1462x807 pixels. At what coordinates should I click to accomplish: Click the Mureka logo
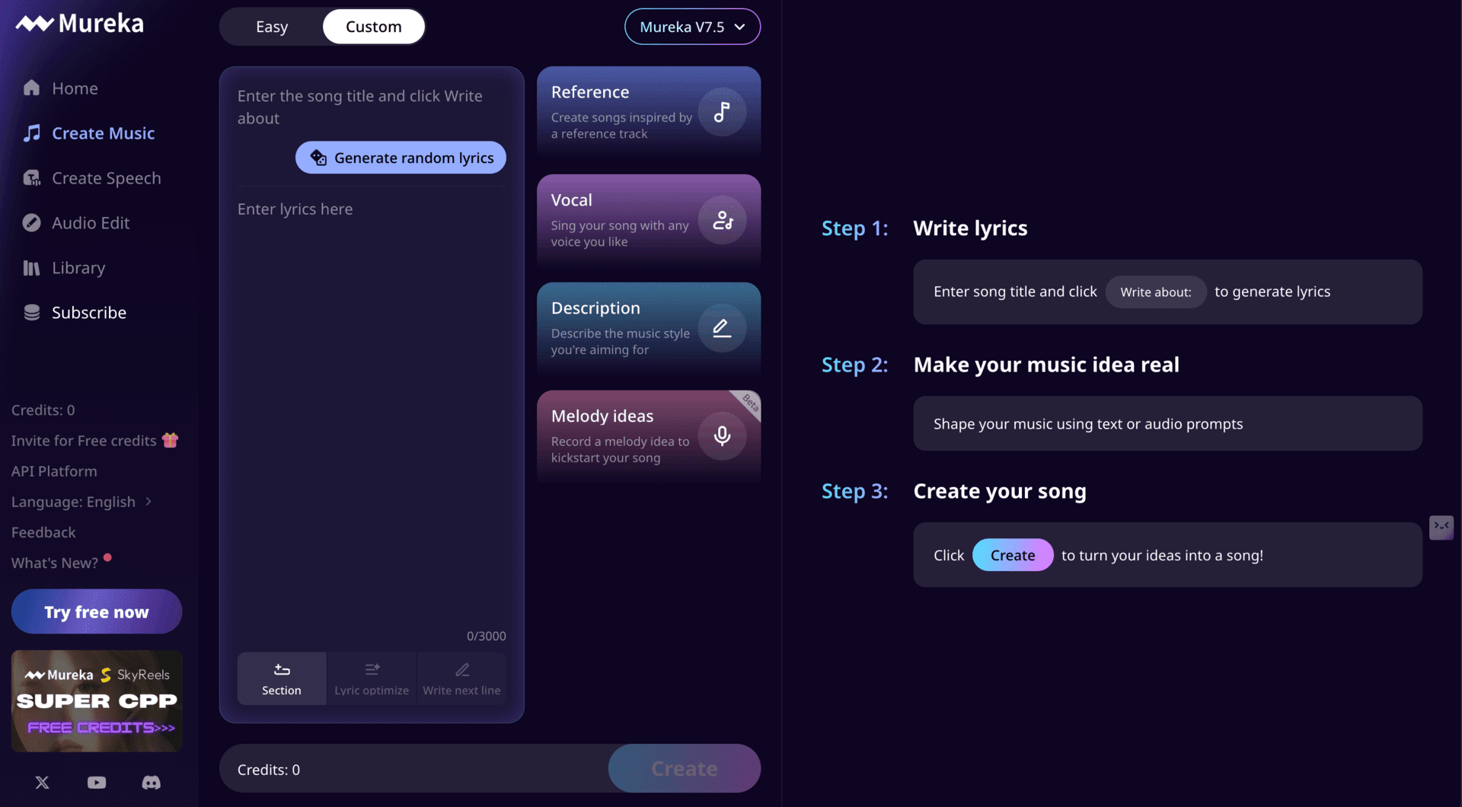coord(80,24)
